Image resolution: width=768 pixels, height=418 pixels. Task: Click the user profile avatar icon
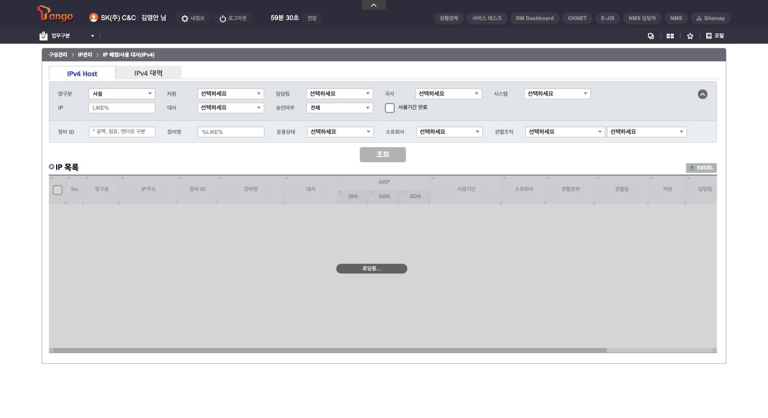tap(94, 18)
